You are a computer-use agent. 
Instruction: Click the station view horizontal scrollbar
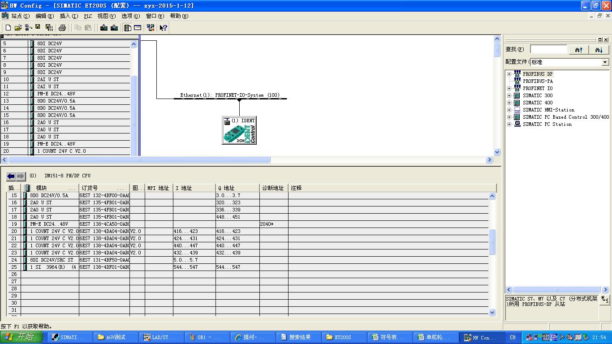[x=247, y=160]
